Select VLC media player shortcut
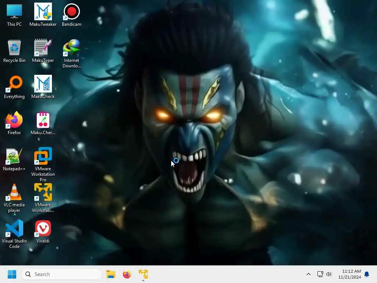The width and height of the screenshot is (377, 283). [x=14, y=198]
